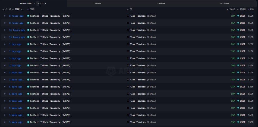Open the USD column filter icon
258x127 pixels.
point(248,9)
